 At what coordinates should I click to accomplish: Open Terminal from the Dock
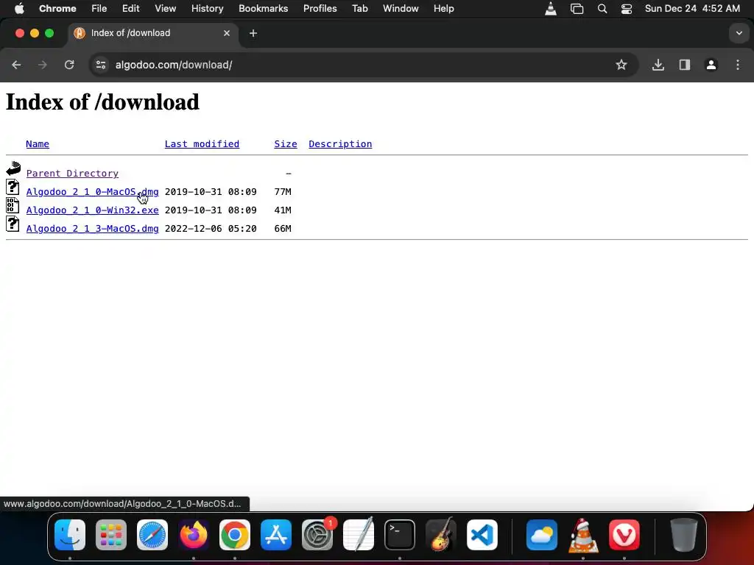point(400,535)
